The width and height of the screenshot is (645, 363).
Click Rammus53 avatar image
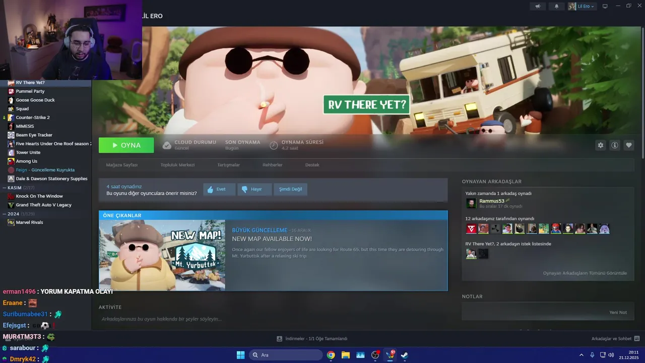tap(471, 203)
